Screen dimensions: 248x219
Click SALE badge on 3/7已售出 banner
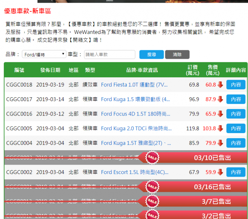152,201
